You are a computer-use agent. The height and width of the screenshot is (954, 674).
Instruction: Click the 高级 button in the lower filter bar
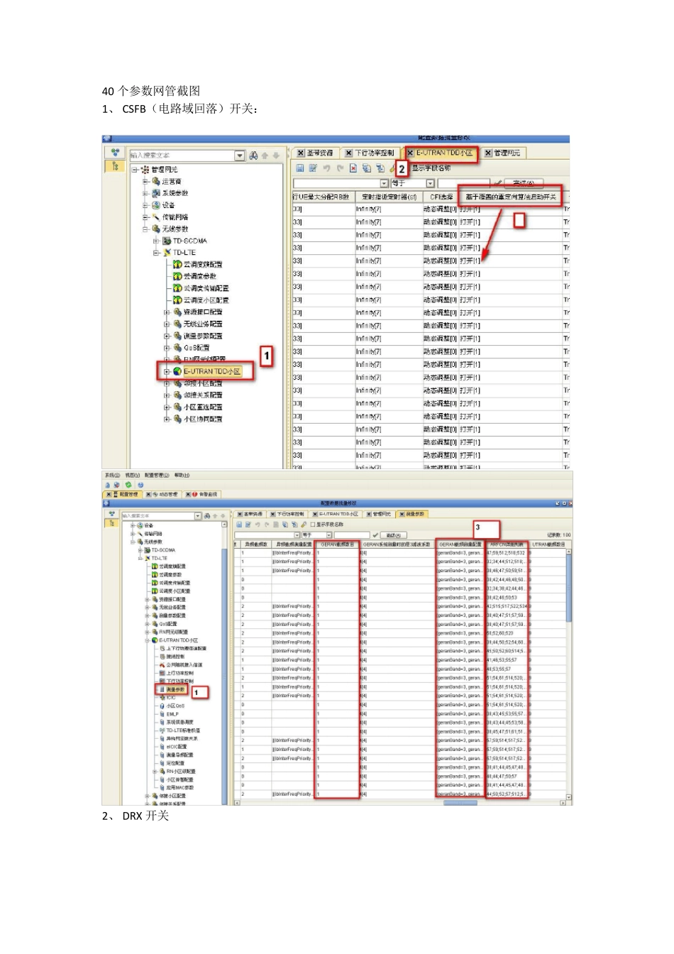393,535
